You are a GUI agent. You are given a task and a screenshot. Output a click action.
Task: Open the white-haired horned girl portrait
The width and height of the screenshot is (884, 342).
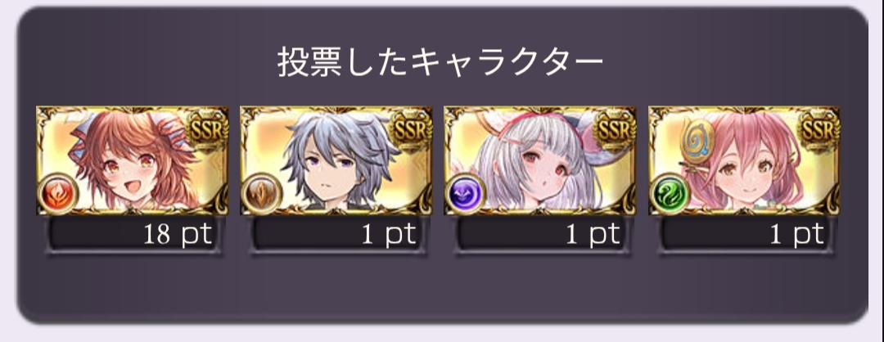coord(540,160)
